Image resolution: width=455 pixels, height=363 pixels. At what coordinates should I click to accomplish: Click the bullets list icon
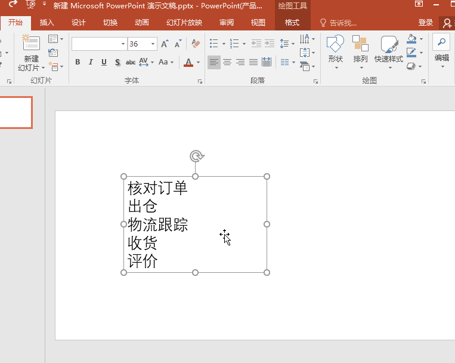click(214, 44)
